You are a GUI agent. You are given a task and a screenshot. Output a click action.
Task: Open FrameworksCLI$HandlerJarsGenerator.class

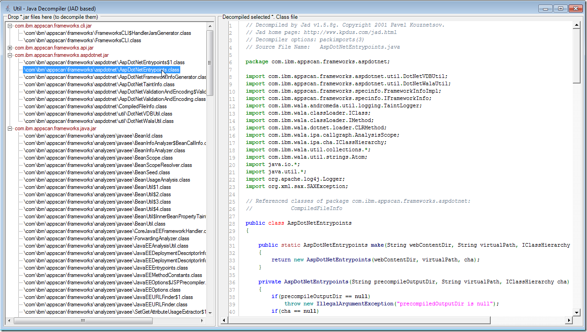[x=108, y=33]
